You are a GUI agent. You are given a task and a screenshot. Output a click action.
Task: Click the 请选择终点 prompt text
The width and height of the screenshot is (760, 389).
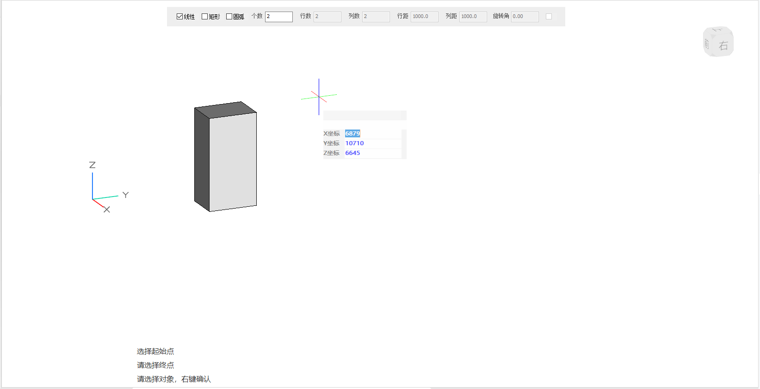tap(155, 365)
